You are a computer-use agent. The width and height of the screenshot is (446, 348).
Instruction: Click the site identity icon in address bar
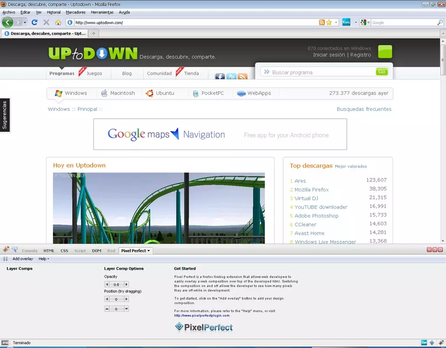tap(70, 23)
